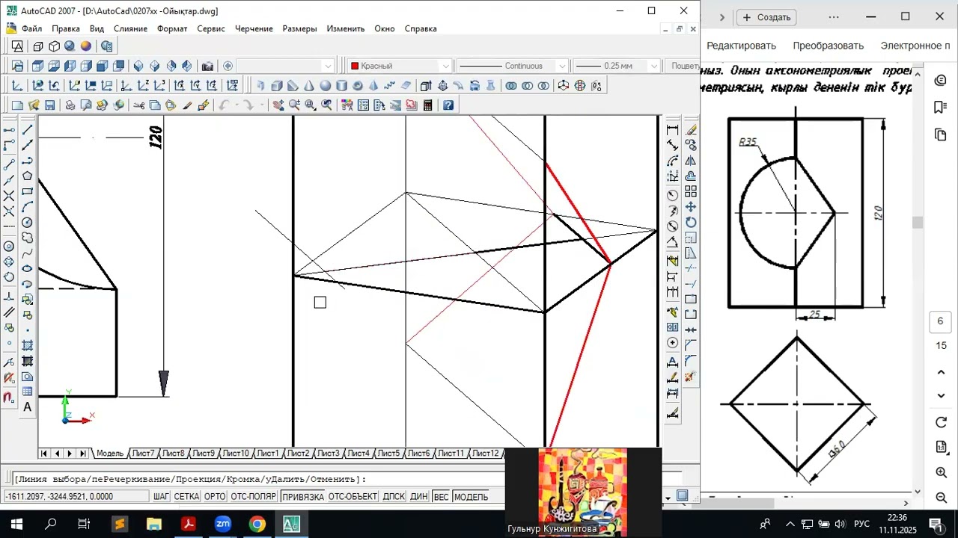Select the Multiline Text 'A' tool

coord(27,407)
